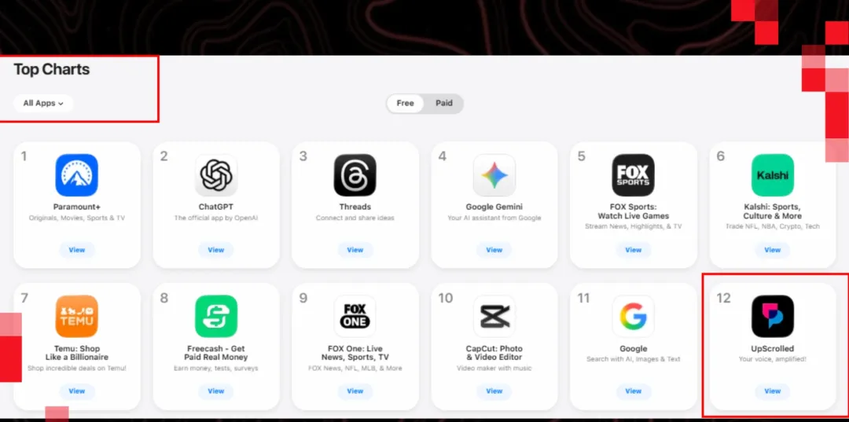The height and width of the screenshot is (422, 849).
Task: Click the Top Charts heading
Action: [x=51, y=70]
